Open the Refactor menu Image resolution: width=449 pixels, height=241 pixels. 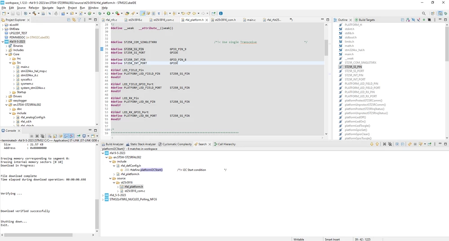pyautogui.click(x=34, y=8)
